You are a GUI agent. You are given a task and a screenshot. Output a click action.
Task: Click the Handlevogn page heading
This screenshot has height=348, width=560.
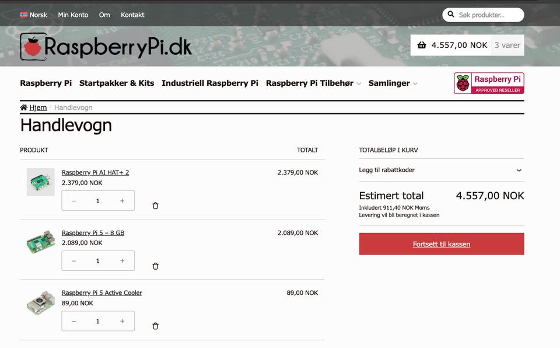tap(66, 126)
